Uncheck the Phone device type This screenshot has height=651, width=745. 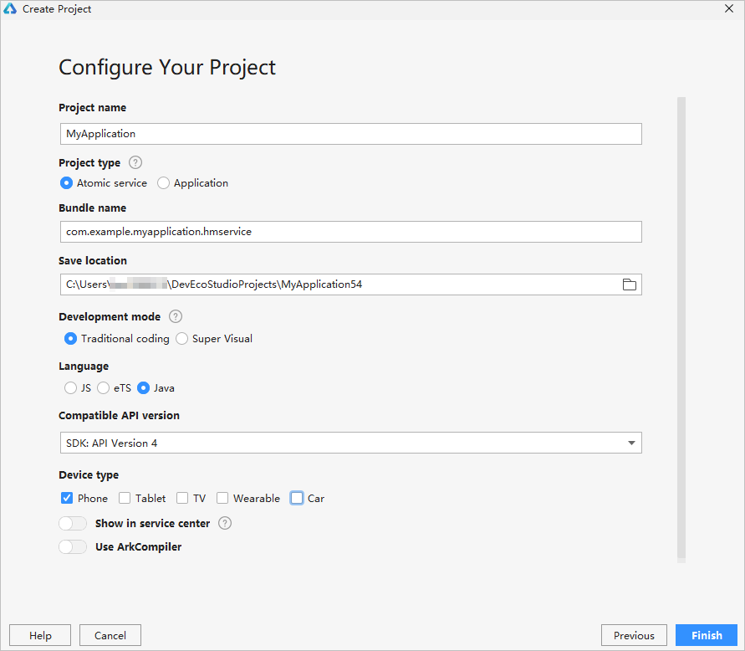coord(67,498)
